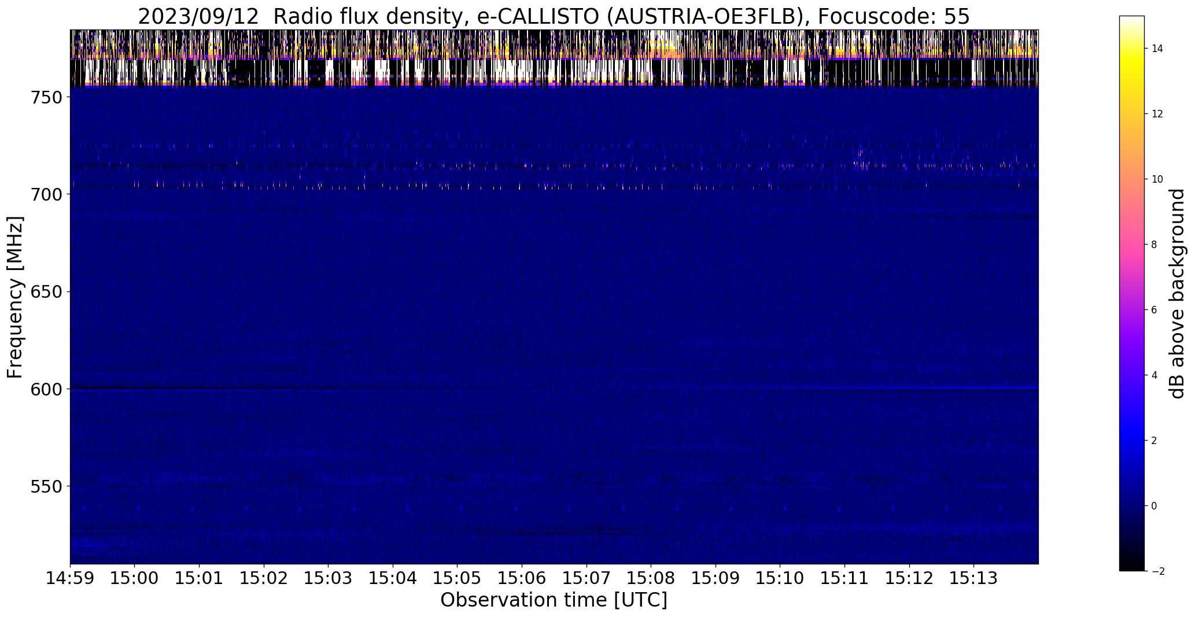This screenshot has width=1195, height=617.
Task: Click the 'Observation time [UTC]' x-axis label
Action: [x=554, y=600]
